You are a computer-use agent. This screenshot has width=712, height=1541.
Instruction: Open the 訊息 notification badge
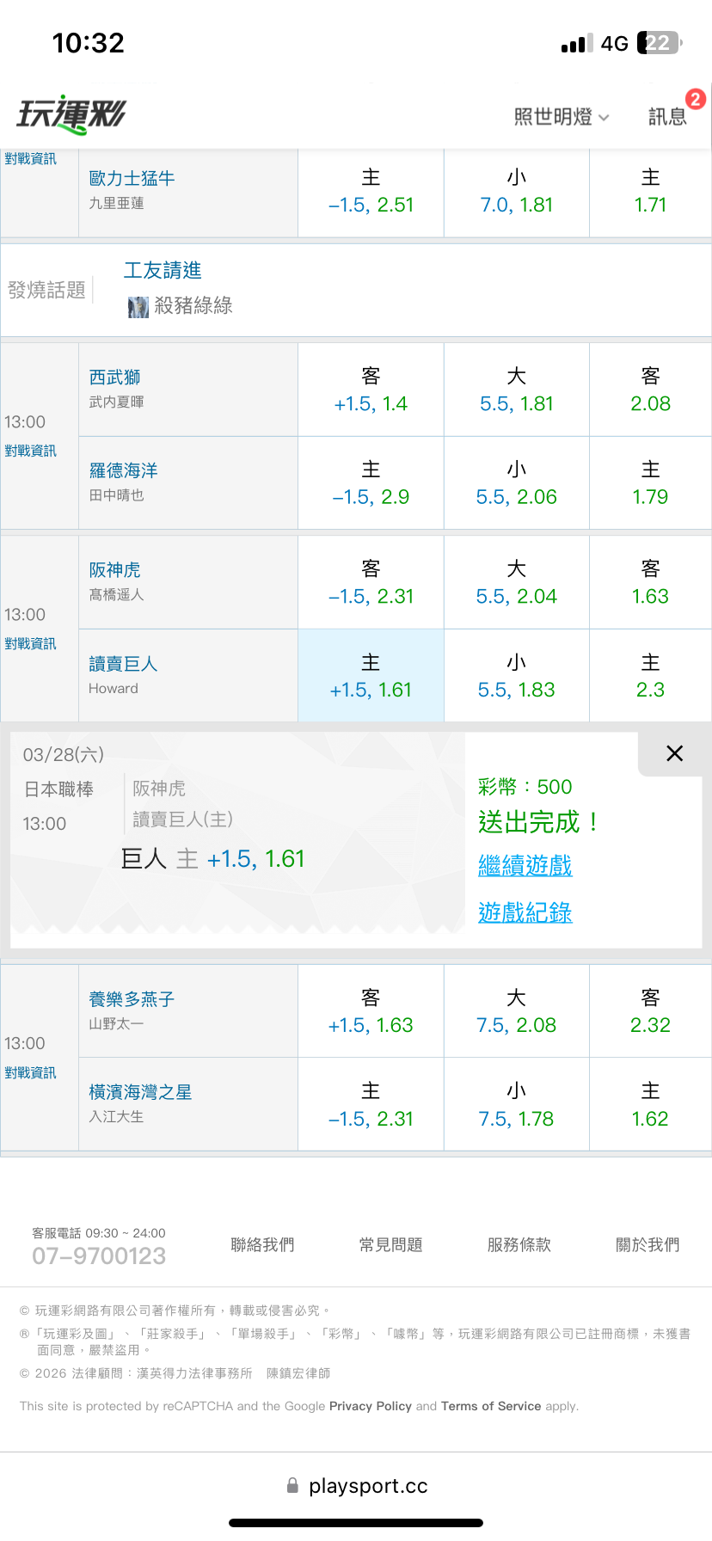coord(695,100)
